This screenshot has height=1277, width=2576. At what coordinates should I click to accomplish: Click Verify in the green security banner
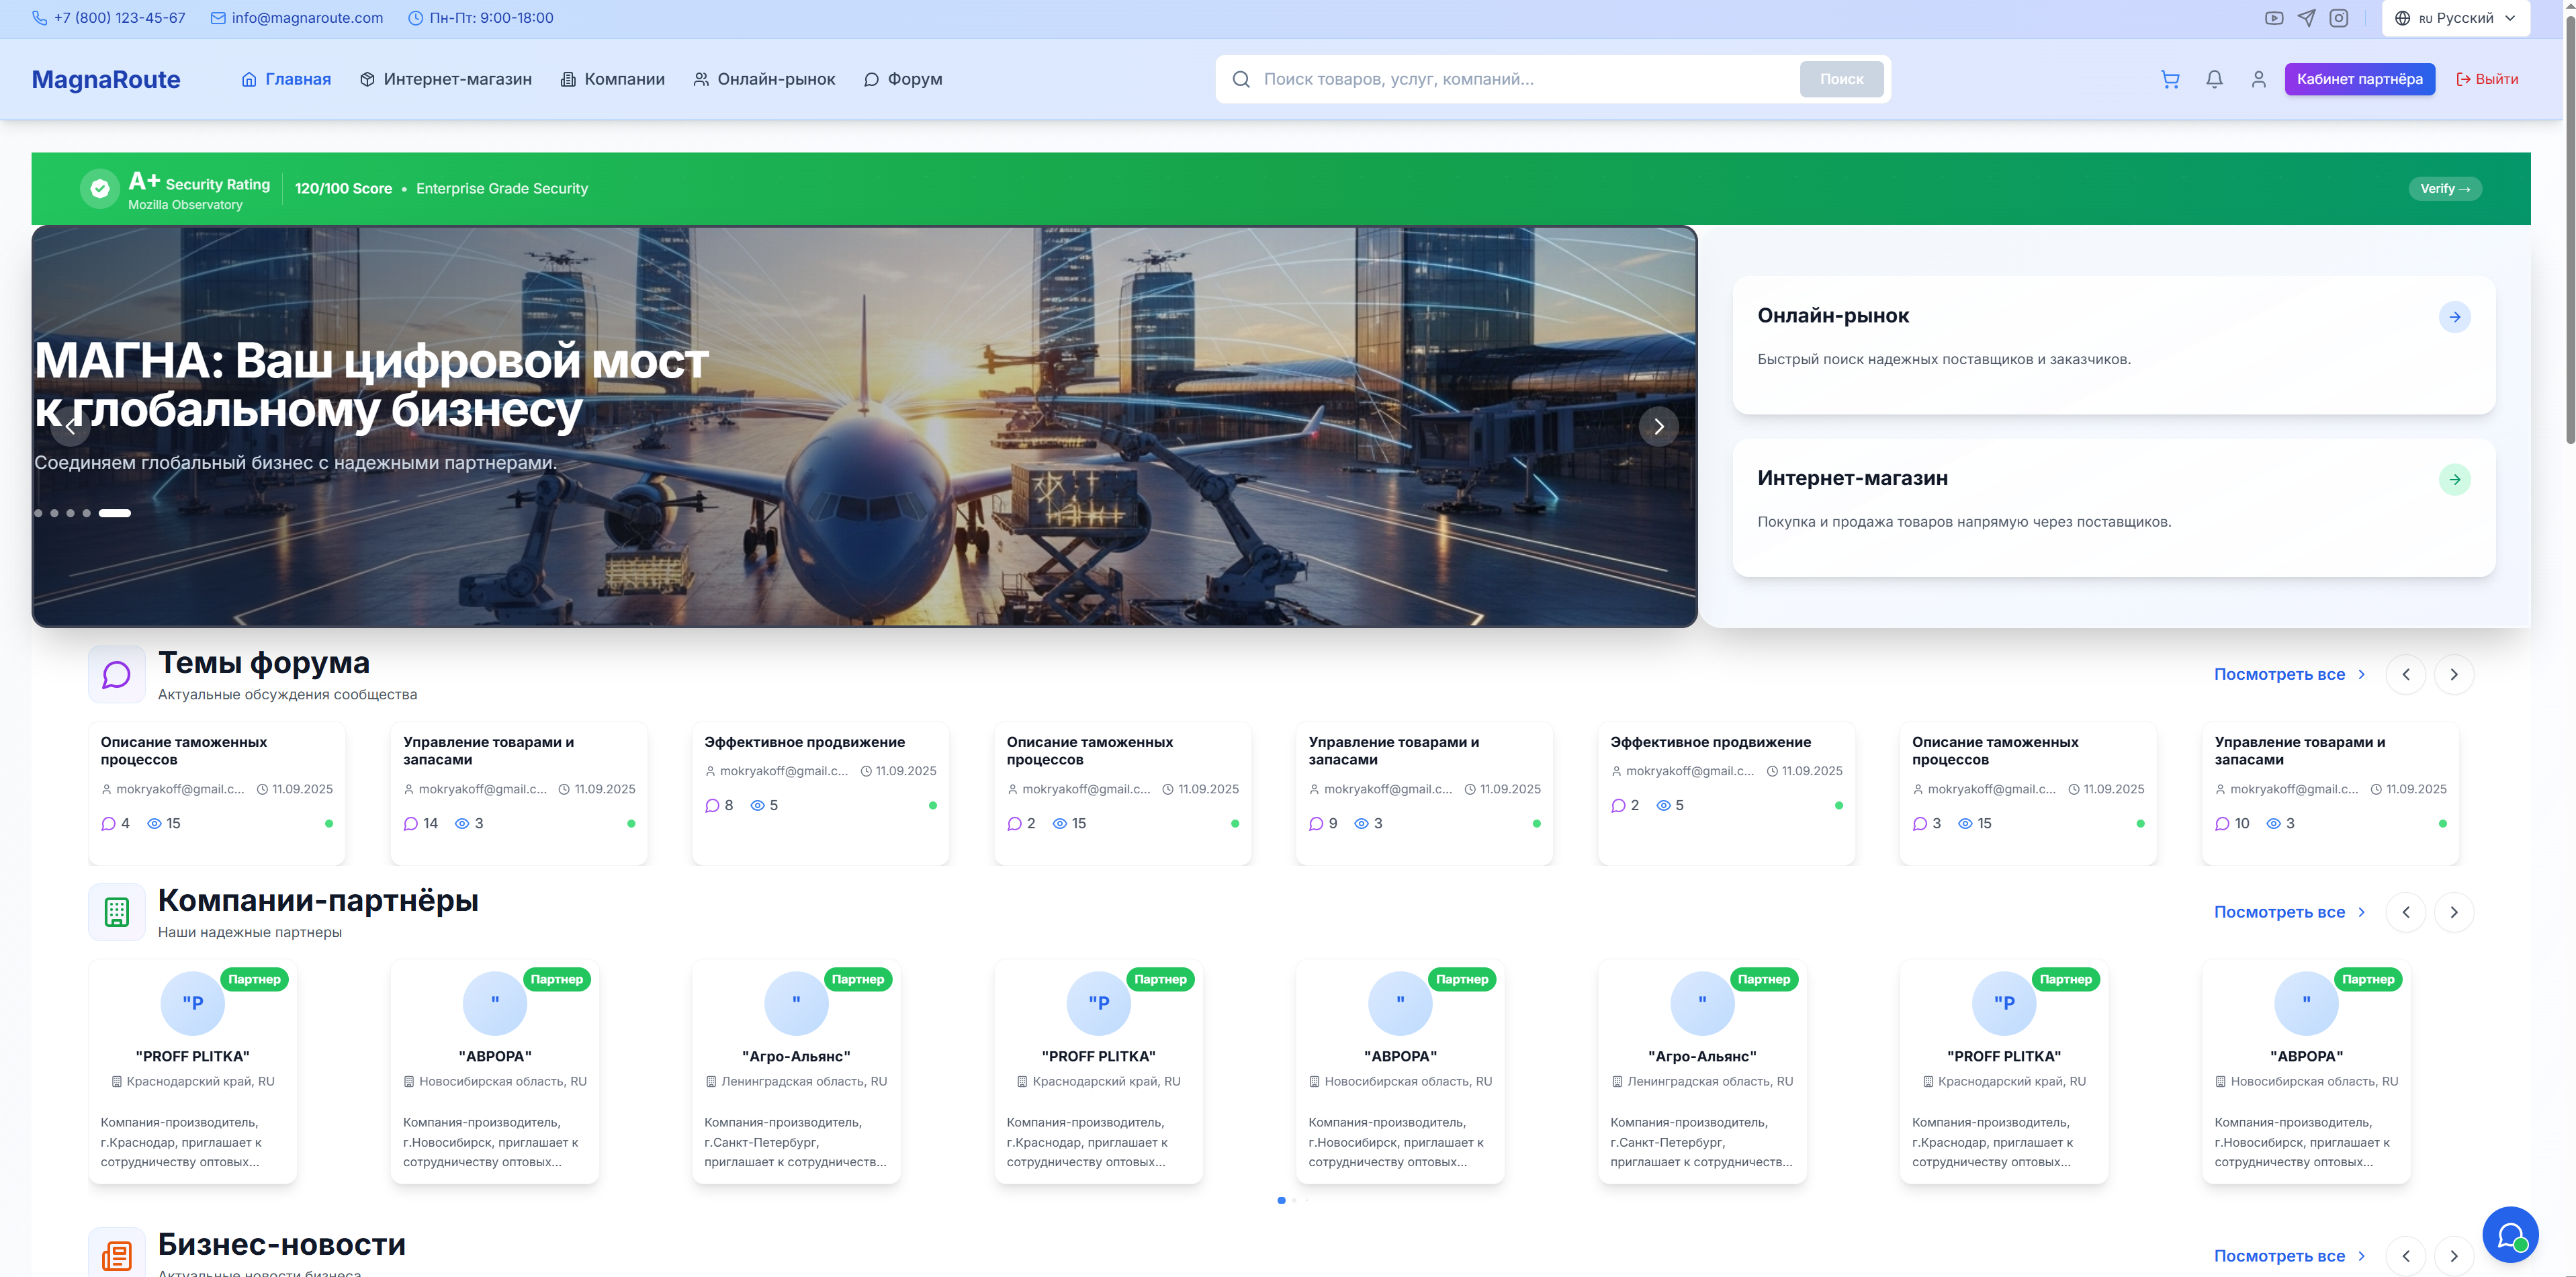coord(2445,188)
